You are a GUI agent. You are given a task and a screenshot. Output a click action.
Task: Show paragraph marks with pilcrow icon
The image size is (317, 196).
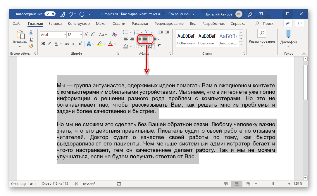point(159,46)
